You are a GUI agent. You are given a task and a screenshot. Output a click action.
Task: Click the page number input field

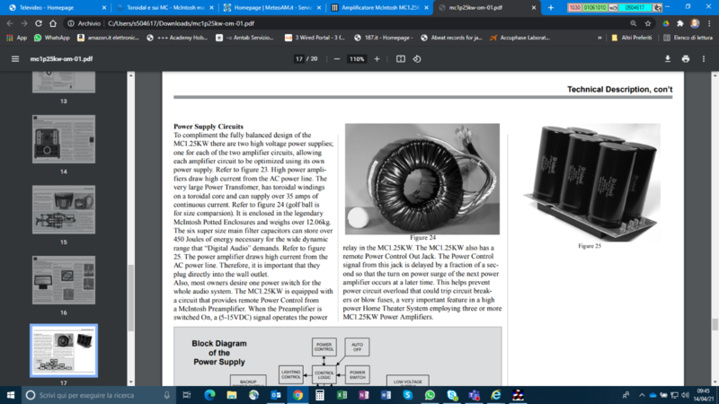[x=299, y=58]
